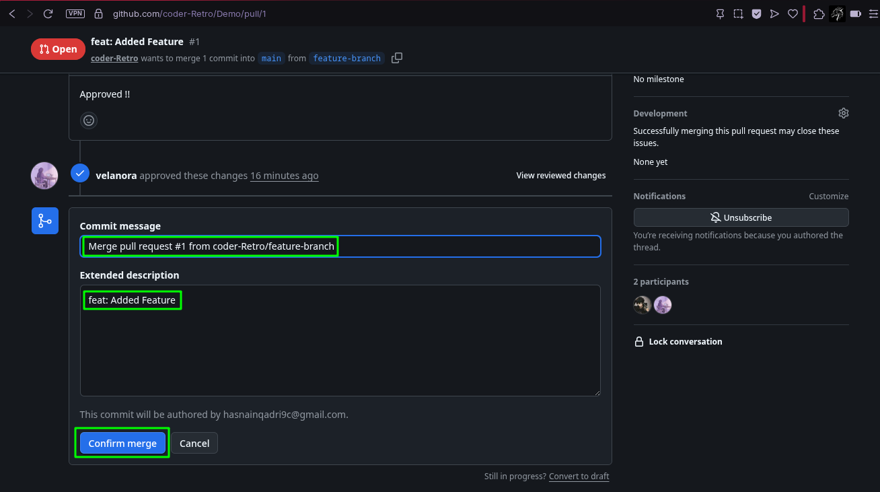Click the 'No milestone' text

(659, 79)
